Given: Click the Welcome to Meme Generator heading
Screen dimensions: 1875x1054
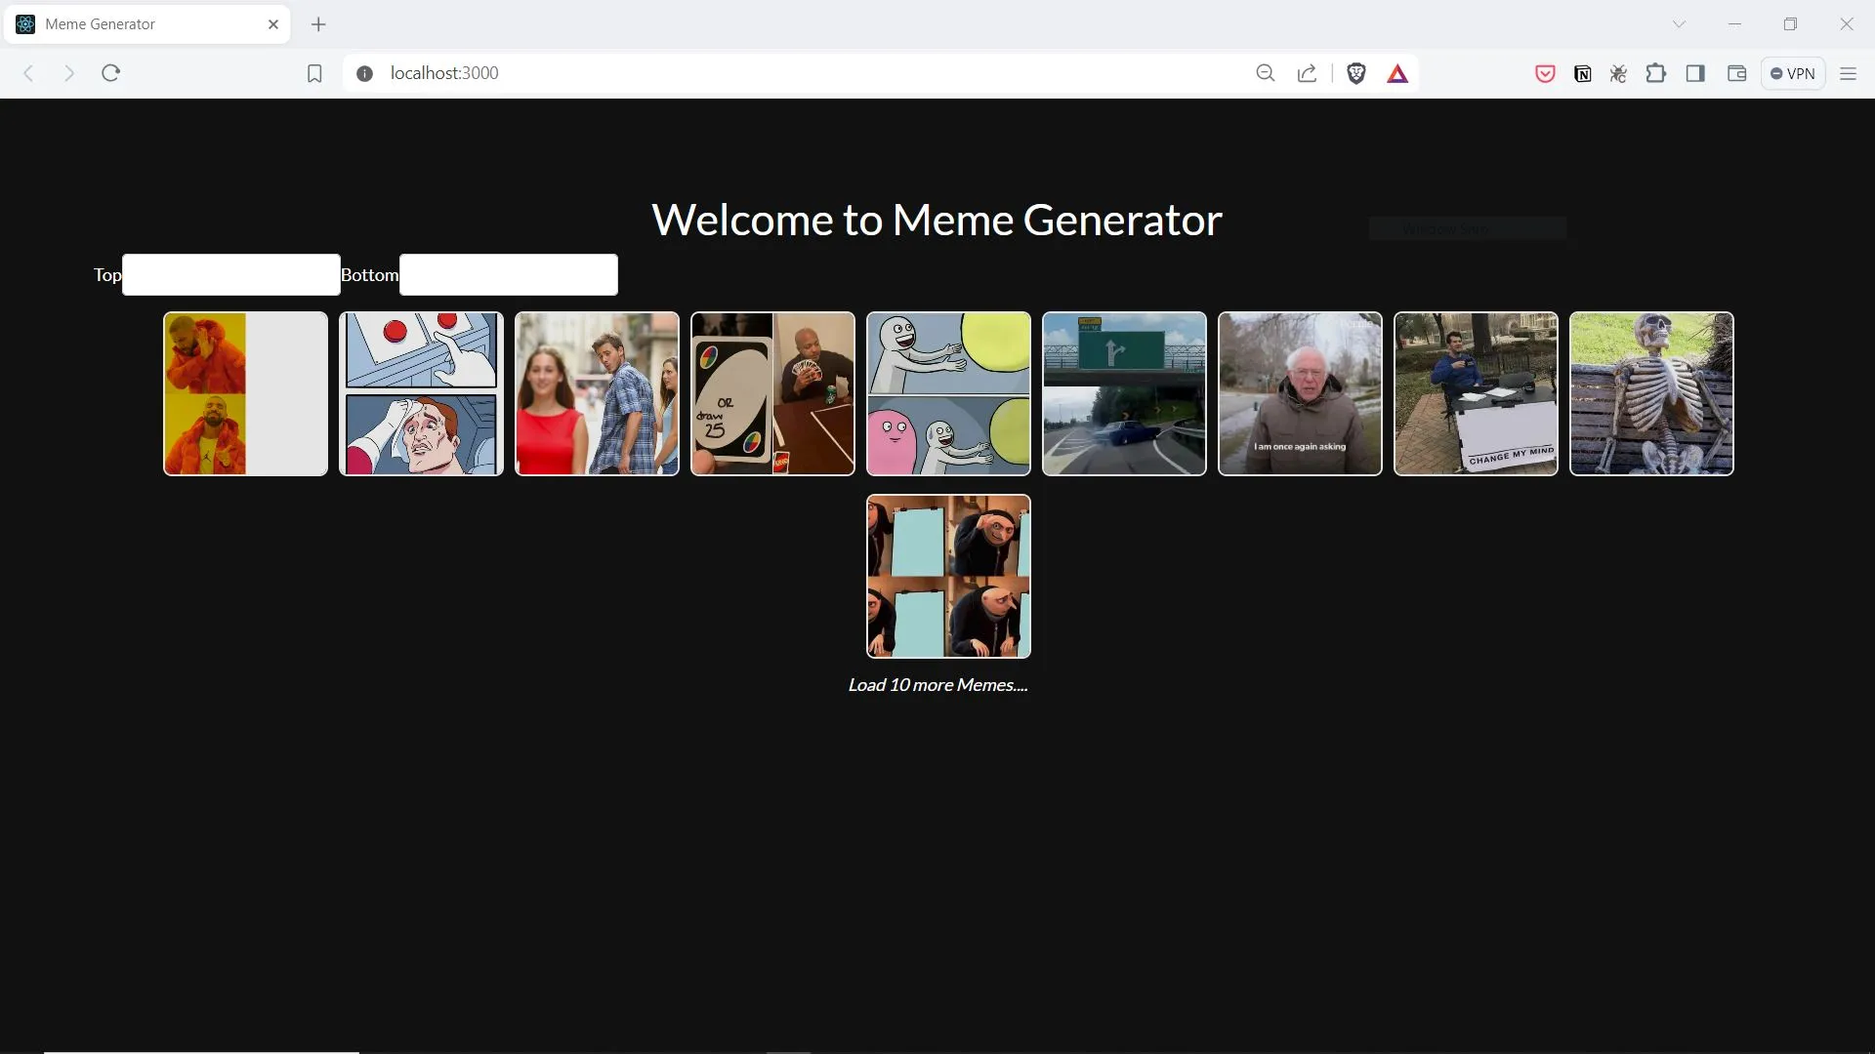Looking at the screenshot, I should point(937,220).
